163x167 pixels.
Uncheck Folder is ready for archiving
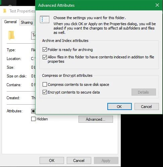pyautogui.click(x=45, y=50)
